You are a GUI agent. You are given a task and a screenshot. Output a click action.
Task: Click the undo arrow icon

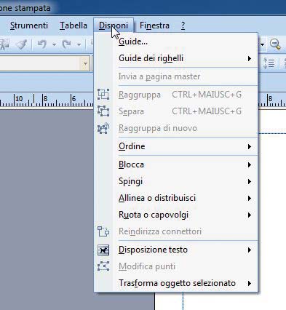click(42, 44)
